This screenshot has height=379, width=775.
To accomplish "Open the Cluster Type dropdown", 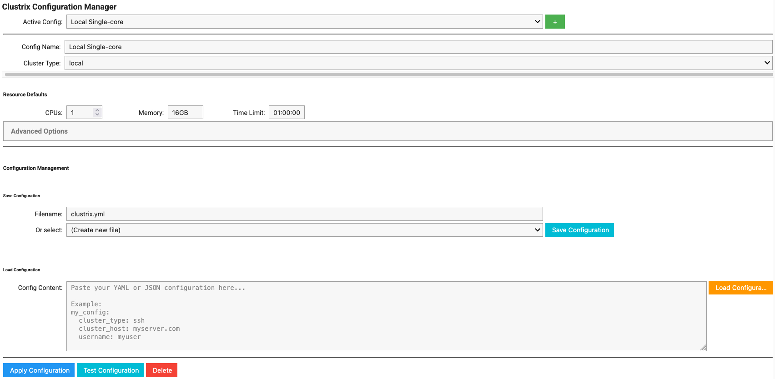I will click(x=418, y=63).
